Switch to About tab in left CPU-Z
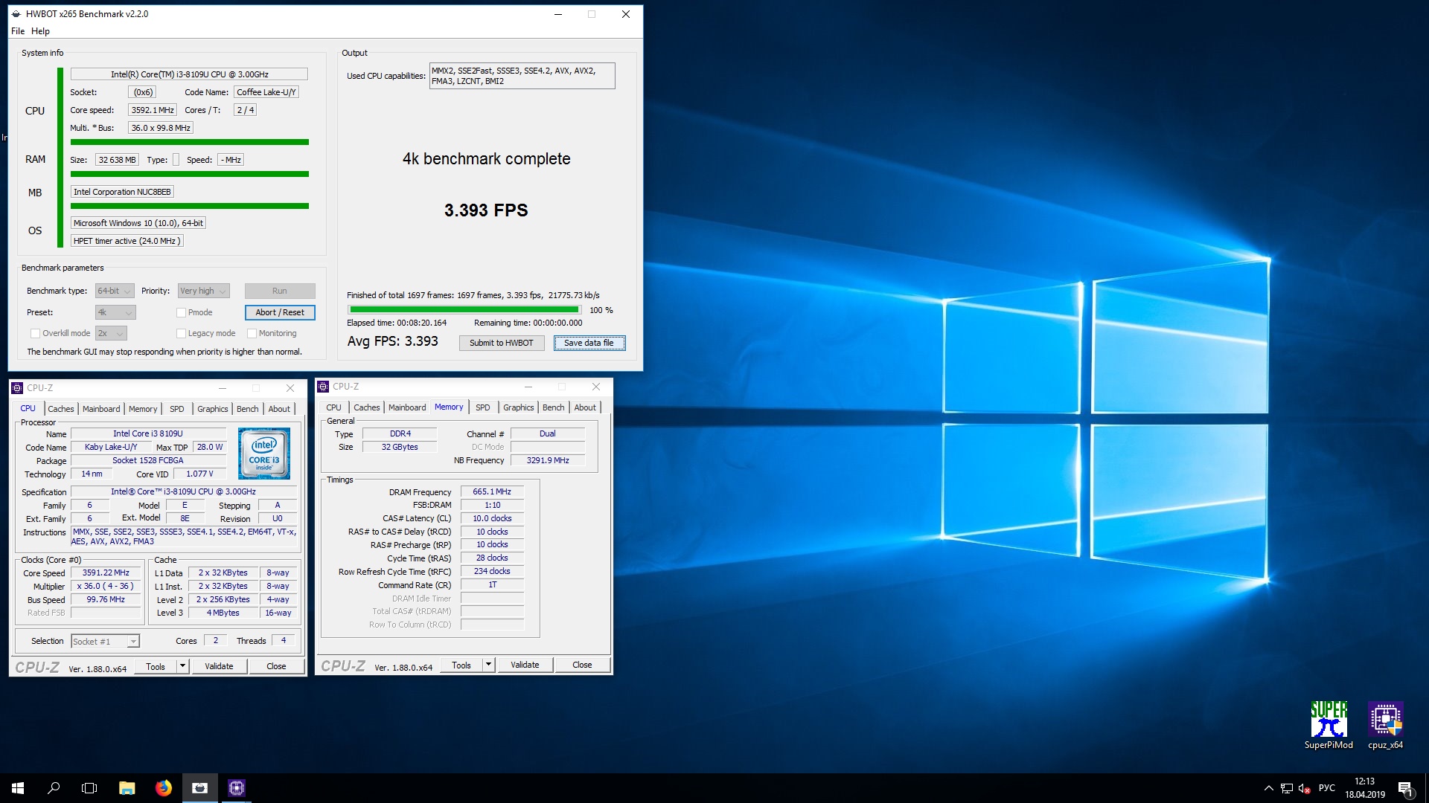 279,409
